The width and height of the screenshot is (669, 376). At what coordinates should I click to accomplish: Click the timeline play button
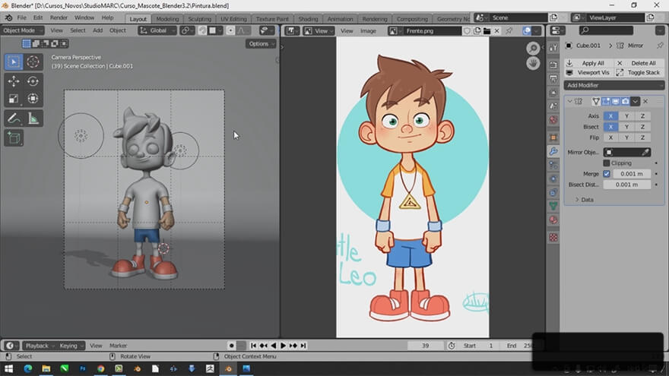[x=283, y=346]
